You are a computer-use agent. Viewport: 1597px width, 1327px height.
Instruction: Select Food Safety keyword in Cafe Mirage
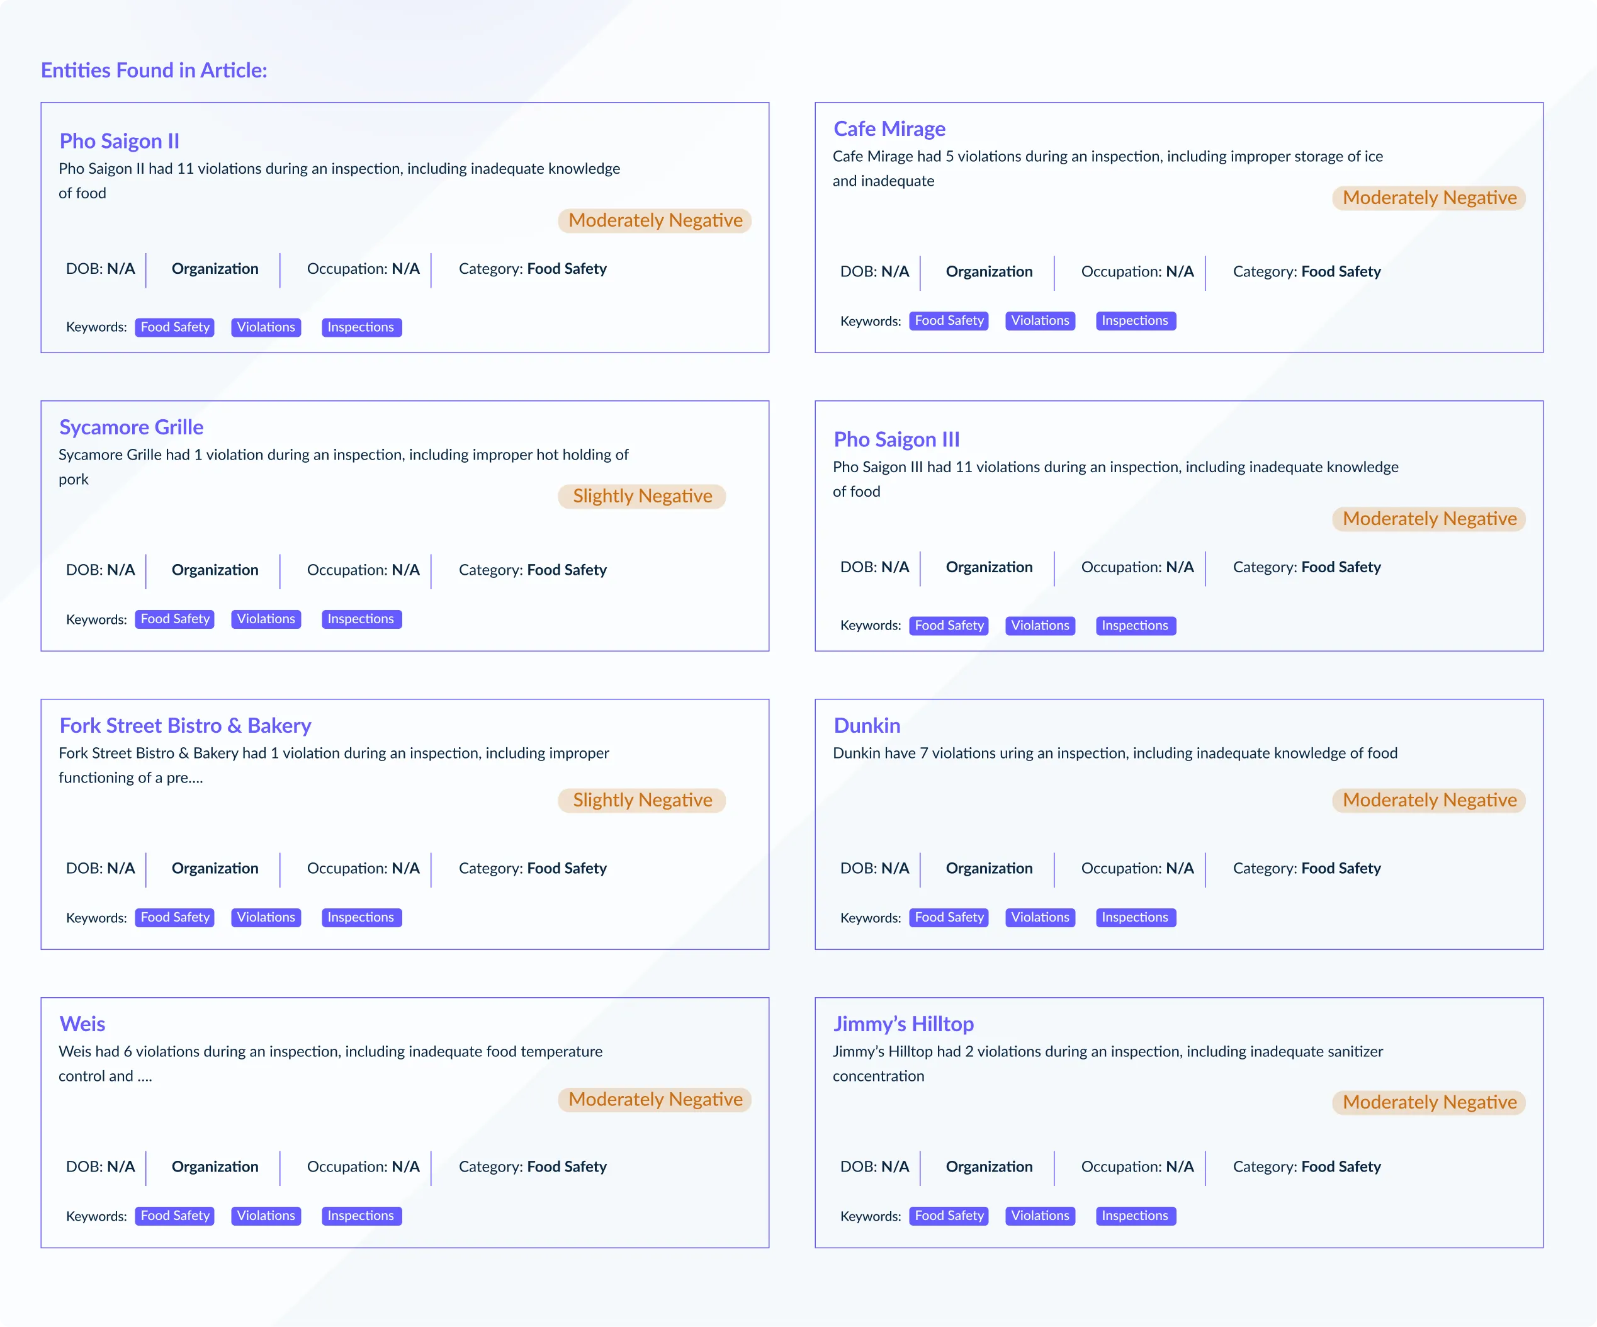949,321
